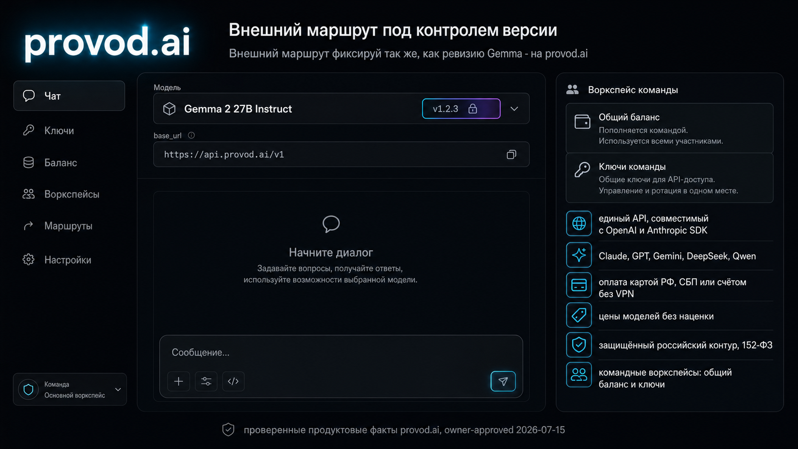Click the verified shield icon in footer

(228, 430)
